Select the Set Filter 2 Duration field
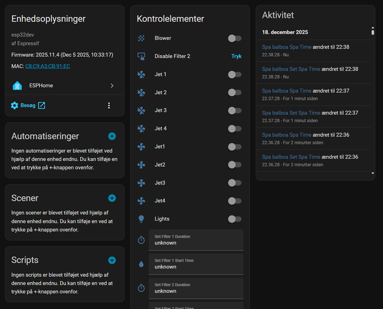 [x=196, y=288]
